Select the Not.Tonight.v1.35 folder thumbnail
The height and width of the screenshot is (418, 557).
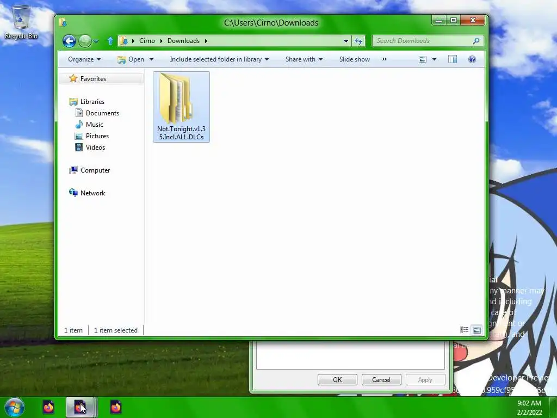177,98
